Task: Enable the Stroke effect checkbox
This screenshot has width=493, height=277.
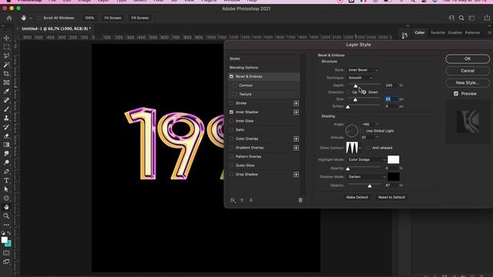Action: (231, 103)
